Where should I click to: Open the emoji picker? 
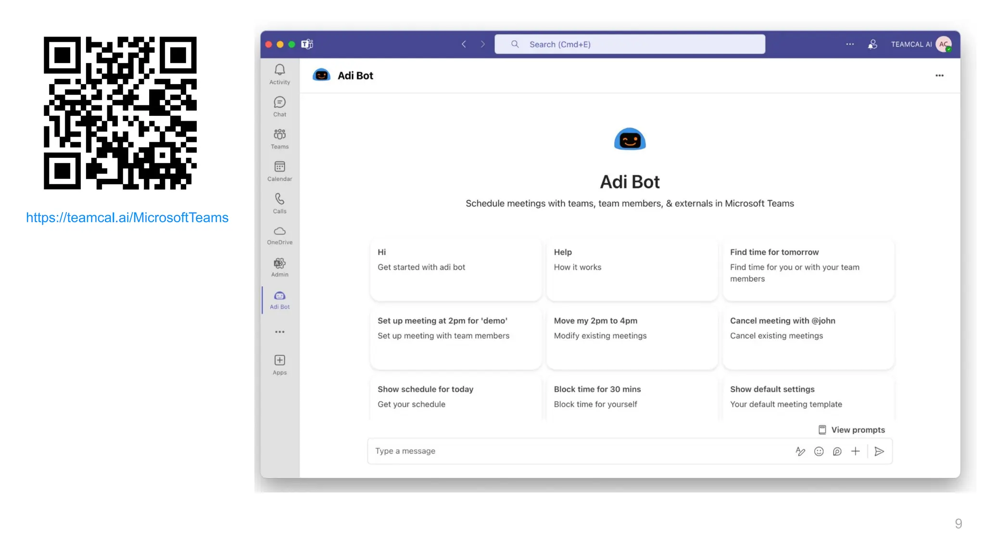tap(819, 451)
